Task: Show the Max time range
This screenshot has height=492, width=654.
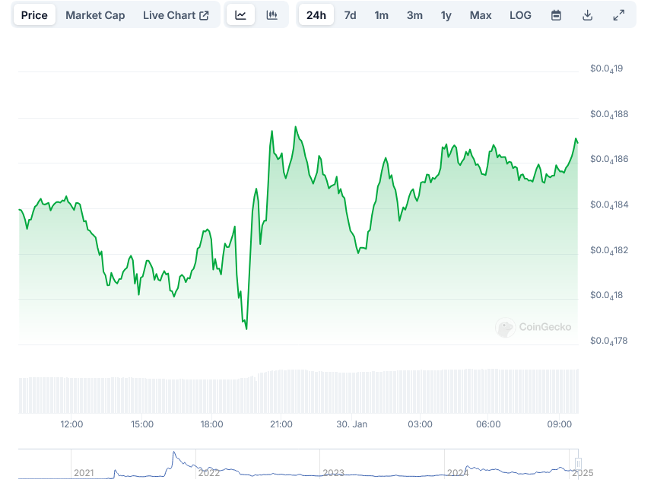Action: (x=481, y=15)
